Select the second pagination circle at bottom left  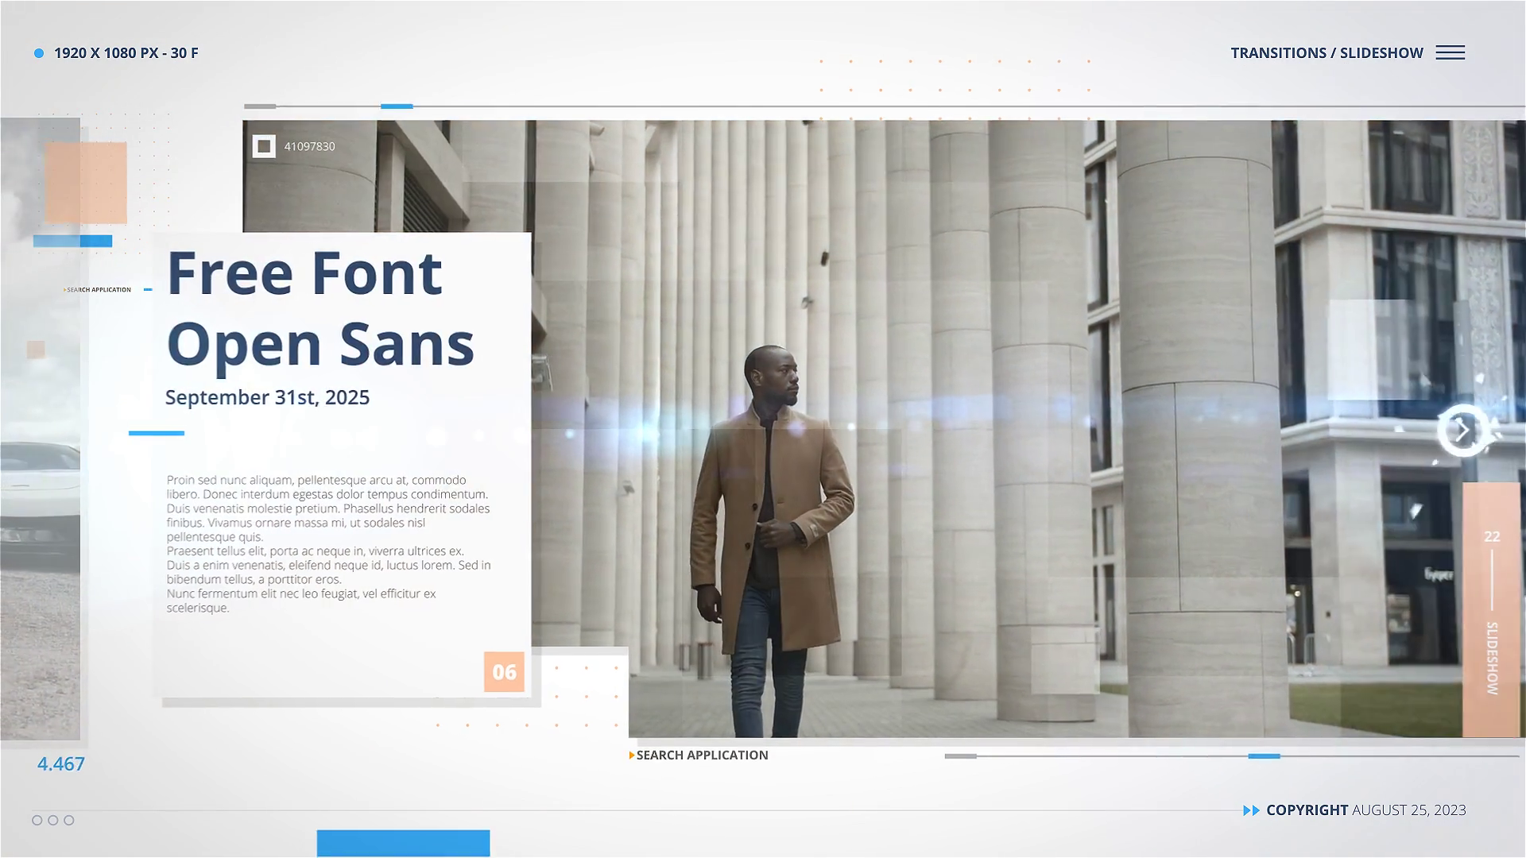(53, 820)
